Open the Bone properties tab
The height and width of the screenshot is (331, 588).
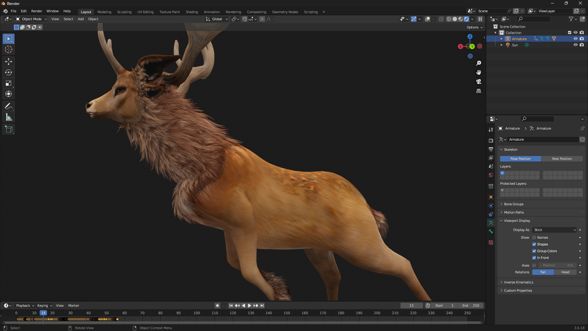click(491, 231)
